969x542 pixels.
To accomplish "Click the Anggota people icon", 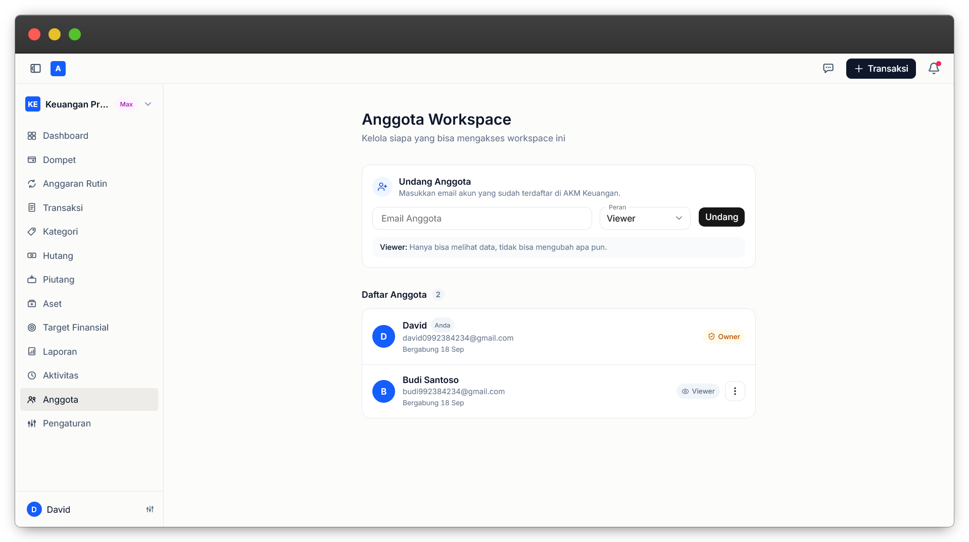I will pos(32,400).
